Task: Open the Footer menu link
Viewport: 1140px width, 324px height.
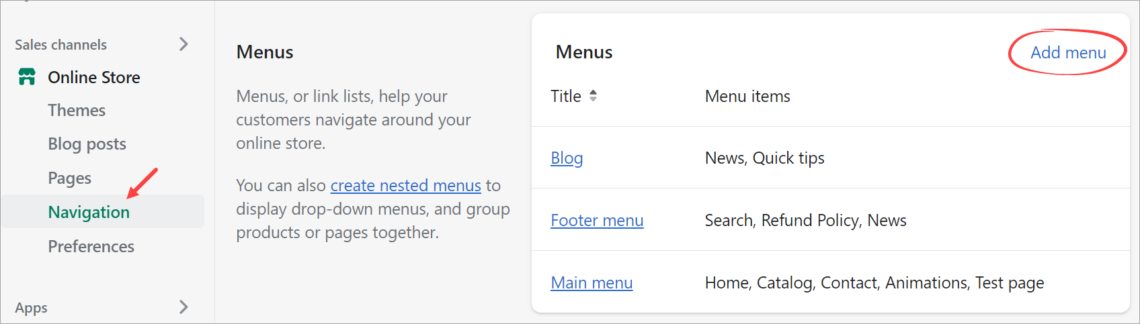Action: pyautogui.click(x=597, y=220)
